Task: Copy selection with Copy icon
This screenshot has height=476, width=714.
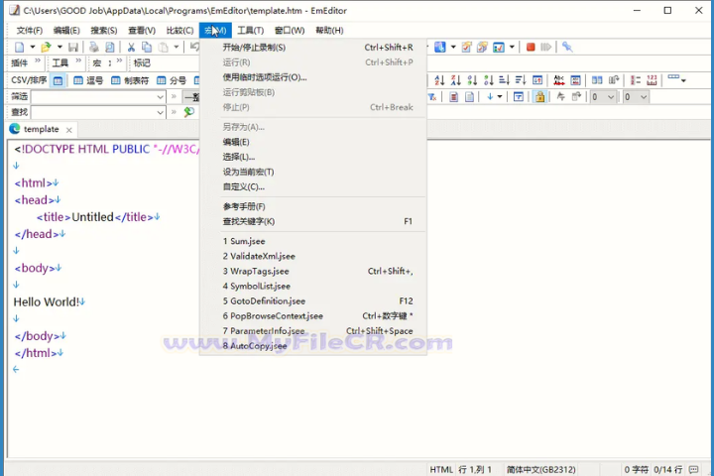Action: tap(147, 47)
